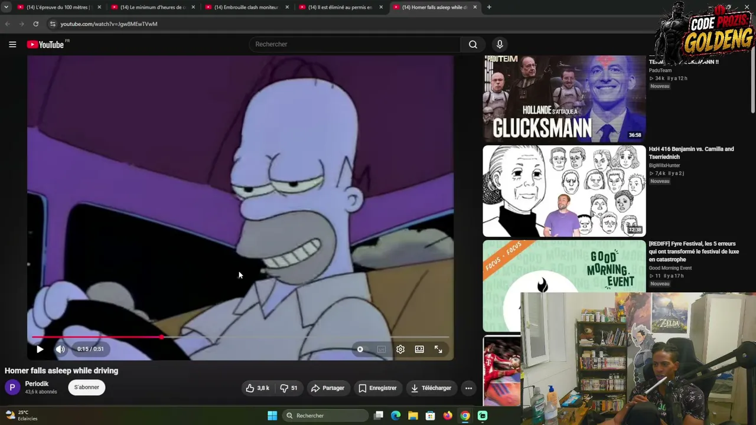Open the Hollande Glucksmann video thumbnail
This screenshot has height=425, width=756.
564,99
